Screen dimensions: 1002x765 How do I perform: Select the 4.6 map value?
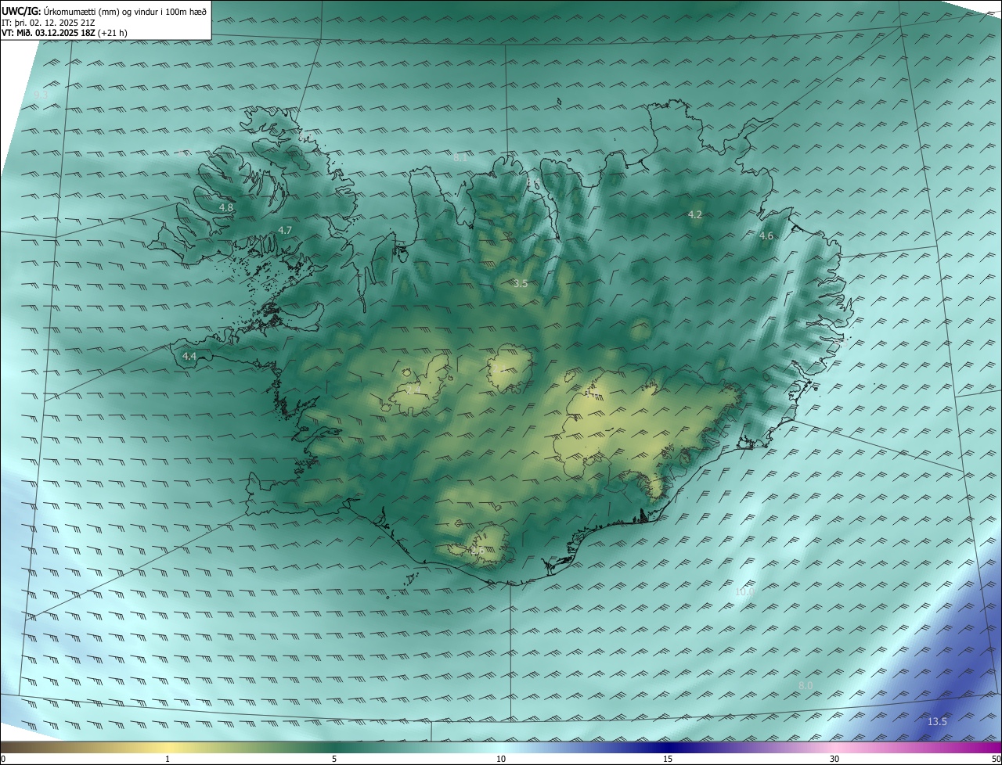point(766,236)
